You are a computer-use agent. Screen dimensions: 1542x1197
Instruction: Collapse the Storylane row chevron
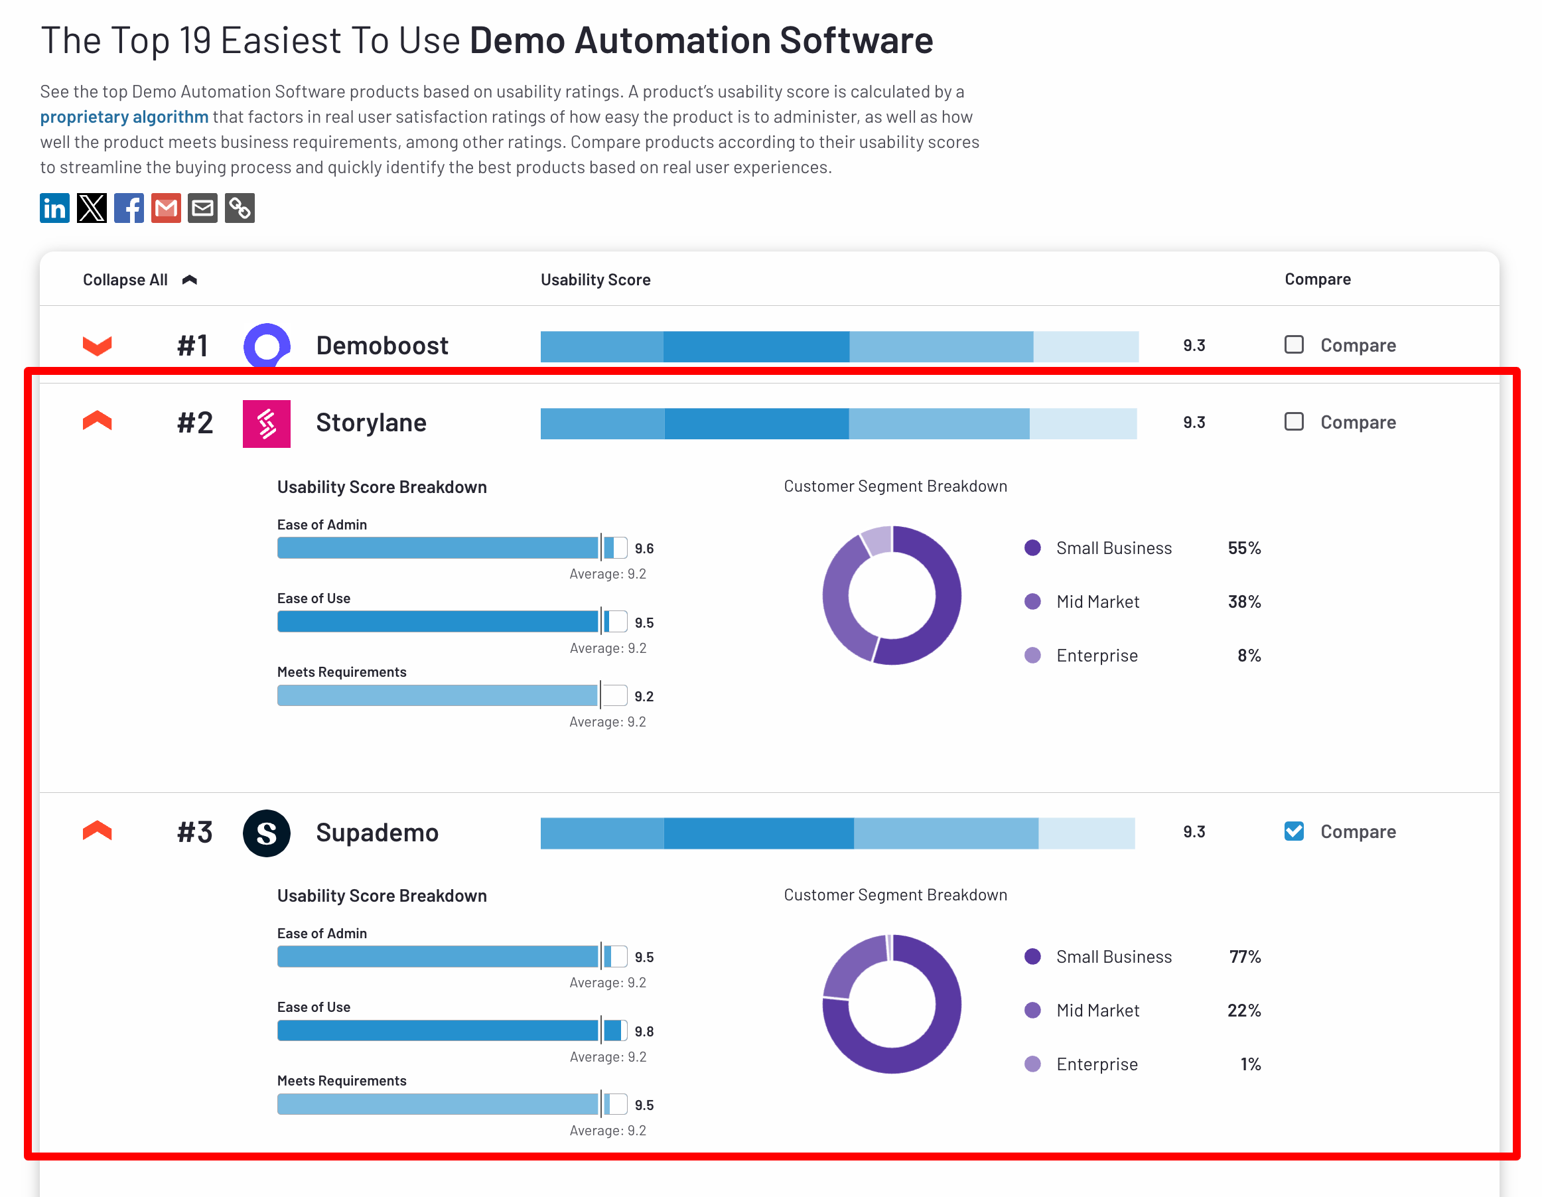coord(98,421)
